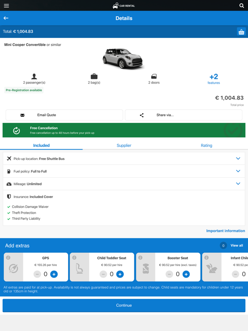Click the fuel pump icon
248x331 pixels.
coord(9,172)
